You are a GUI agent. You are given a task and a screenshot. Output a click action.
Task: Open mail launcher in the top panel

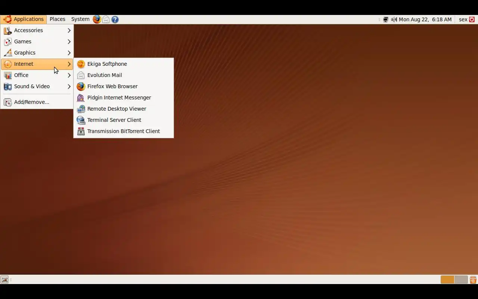(106, 19)
